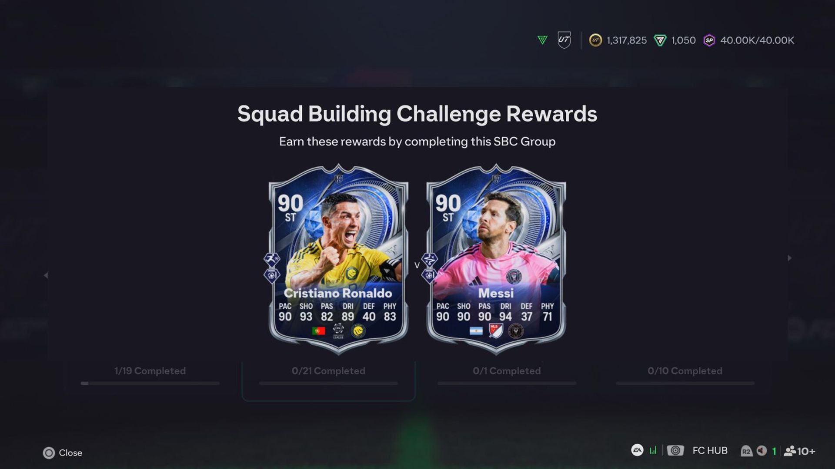Click the FC Points green icon
The image size is (835, 469).
click(660, 40)
